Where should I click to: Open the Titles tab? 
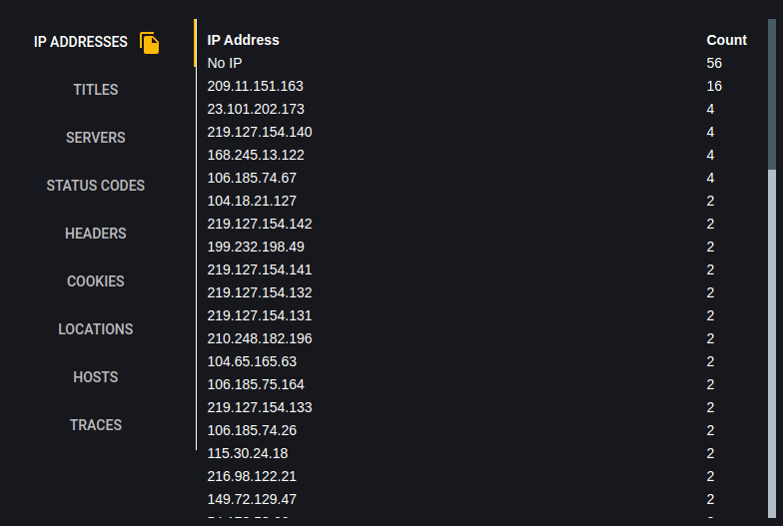[x=96, y=90]
